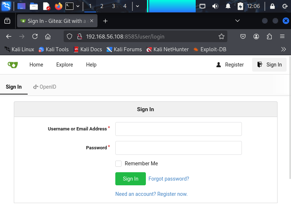This screenshot has height=218, width=291.
Task: Click the Gitea logo icon
Action: 13,65
